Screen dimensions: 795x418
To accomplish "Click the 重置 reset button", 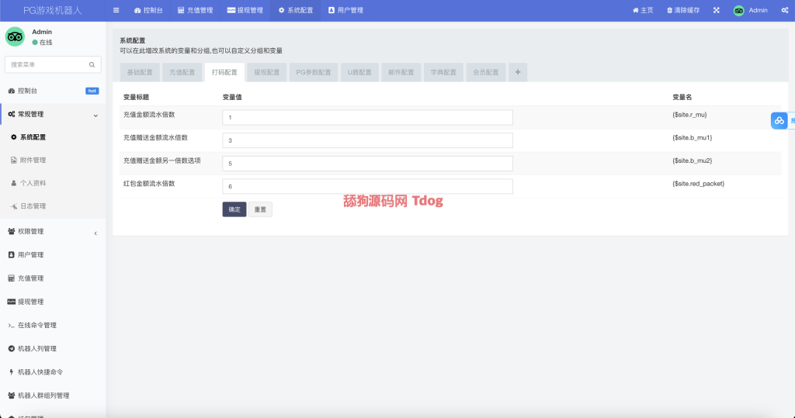I will [x=260, y=209].
